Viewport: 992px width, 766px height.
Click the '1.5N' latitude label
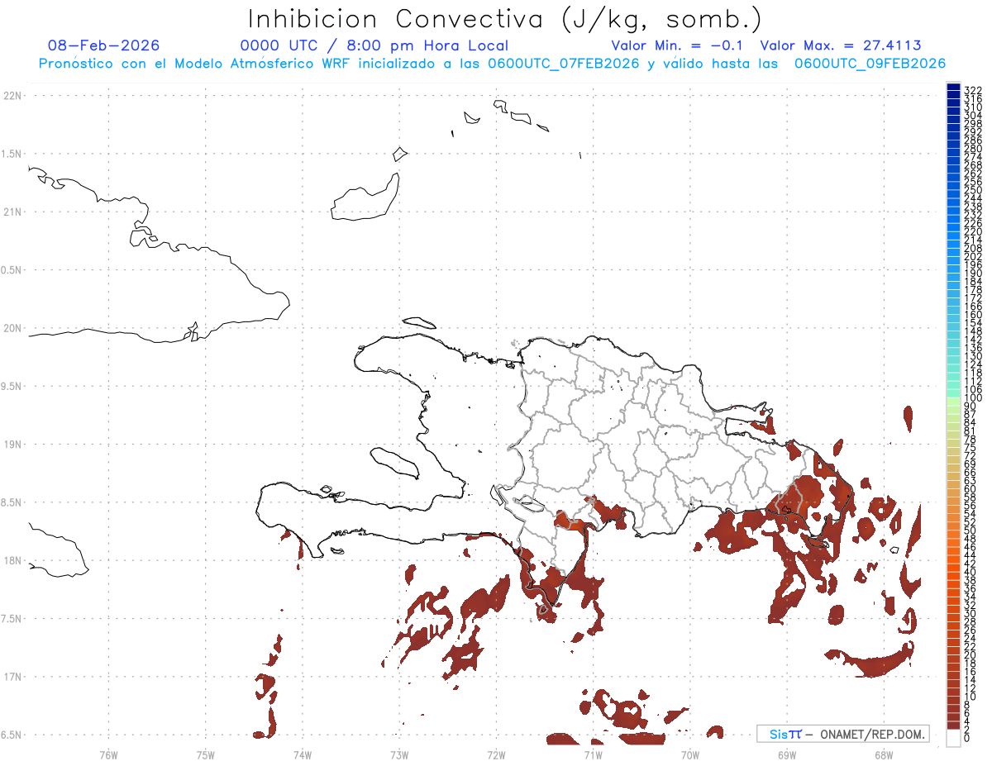point(12,154)
